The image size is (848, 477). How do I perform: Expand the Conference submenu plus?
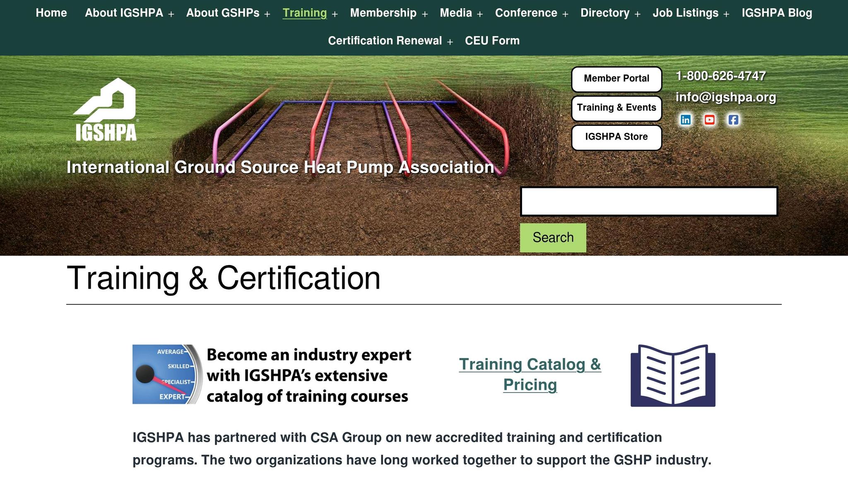click(x=565, y=14)
